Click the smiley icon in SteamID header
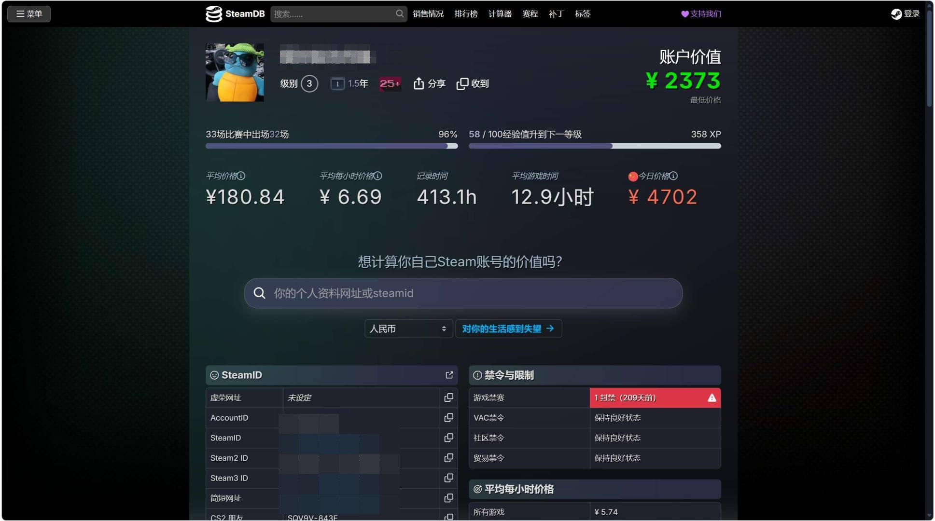This screenshot has height=521, width=935. click(214, 375)
